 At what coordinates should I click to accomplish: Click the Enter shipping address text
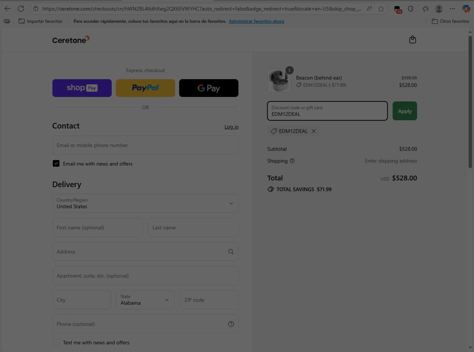coord(391,161)
